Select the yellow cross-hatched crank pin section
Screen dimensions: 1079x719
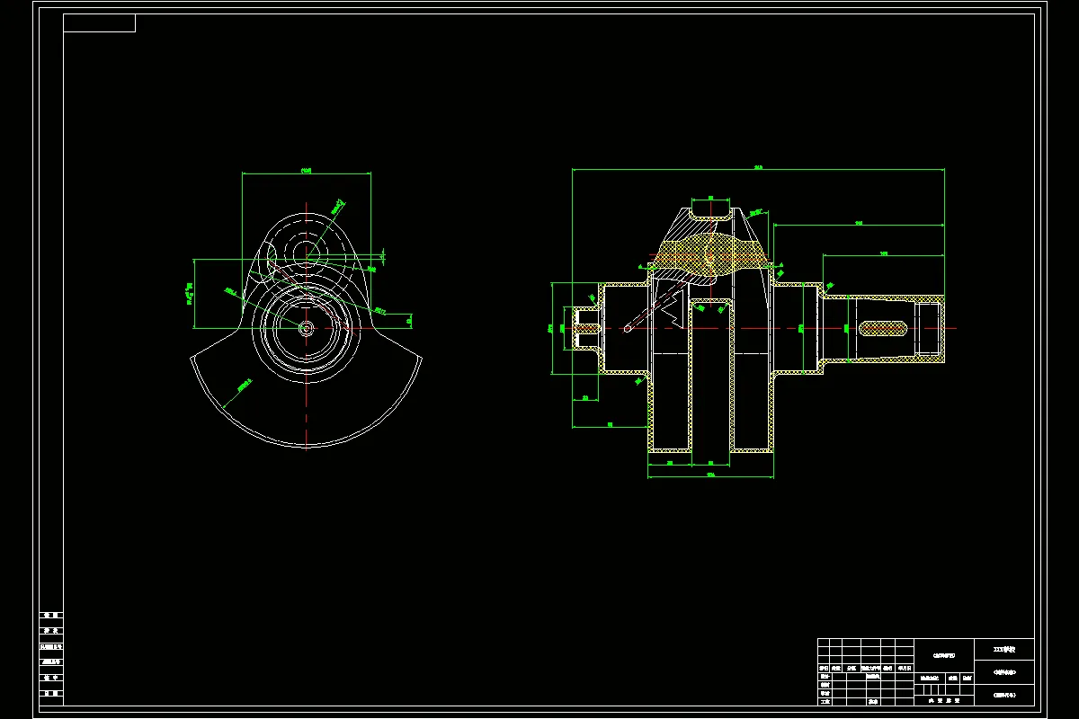(712, 253)
